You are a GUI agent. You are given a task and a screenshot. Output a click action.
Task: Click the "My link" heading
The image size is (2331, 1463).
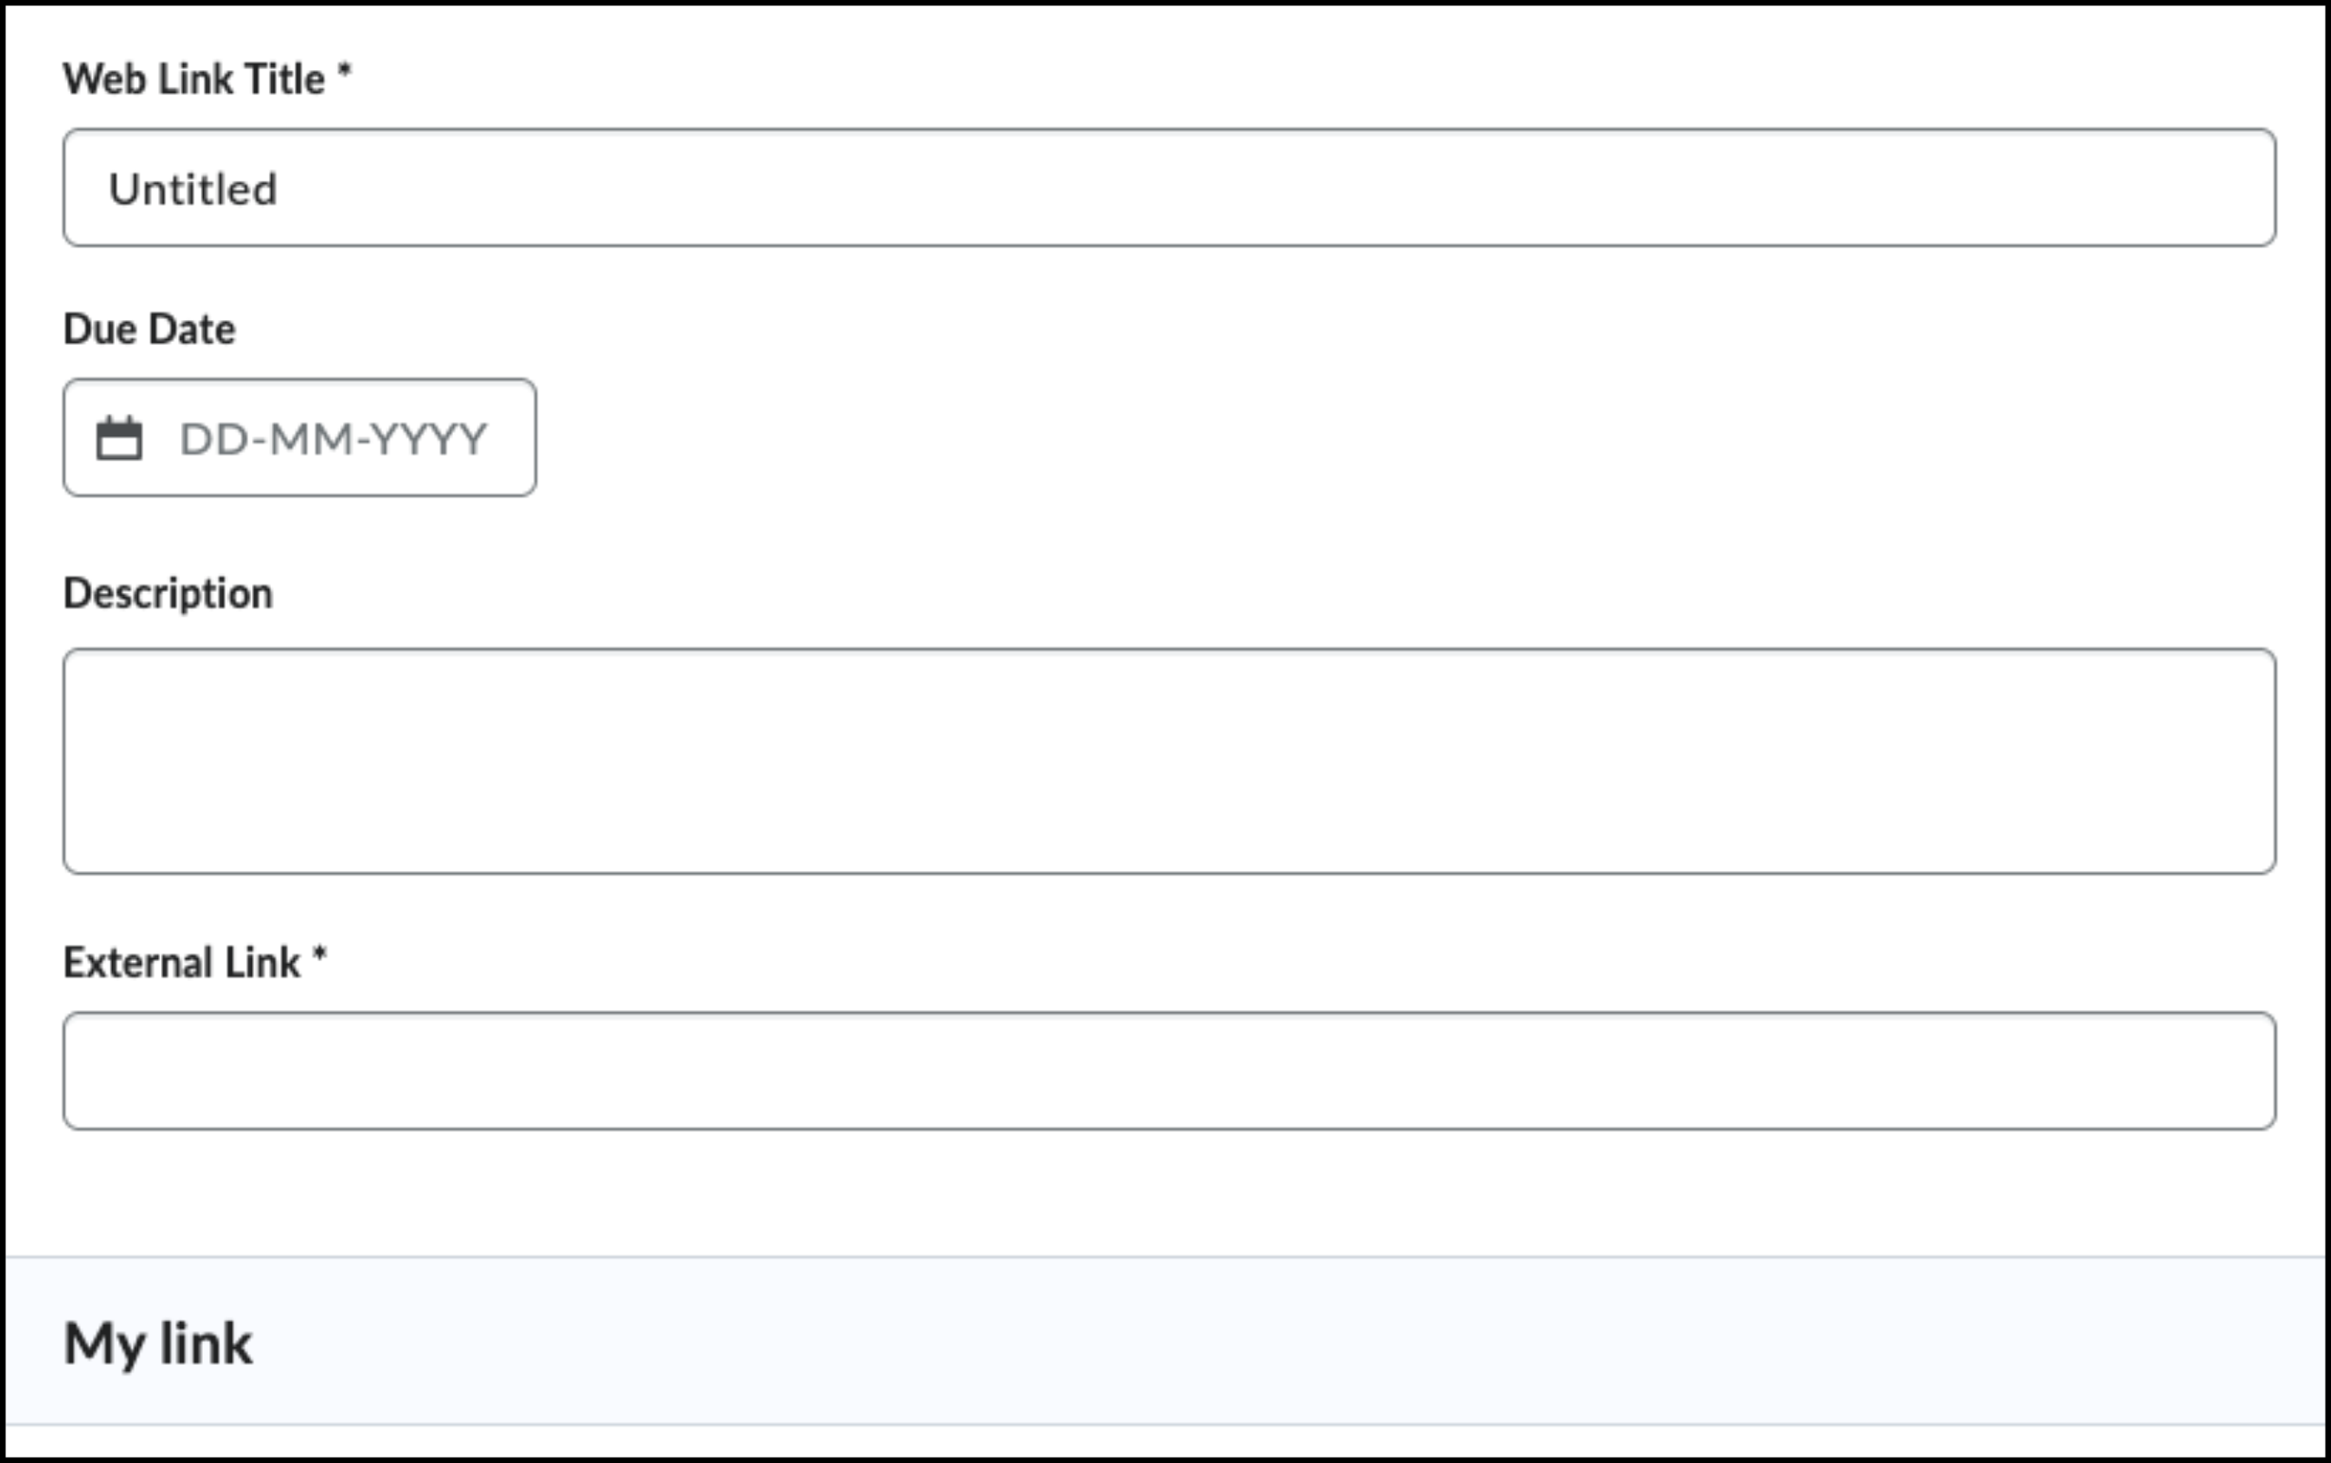(x=157, y=1344)
